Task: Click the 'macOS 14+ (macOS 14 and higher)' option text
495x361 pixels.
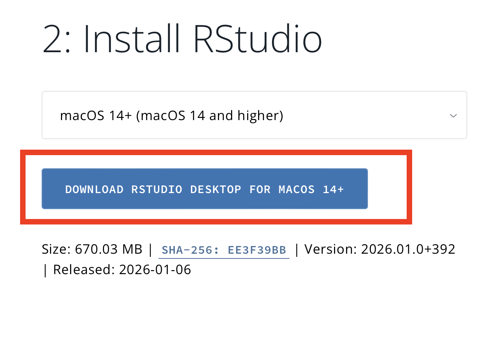Action: 172,116
